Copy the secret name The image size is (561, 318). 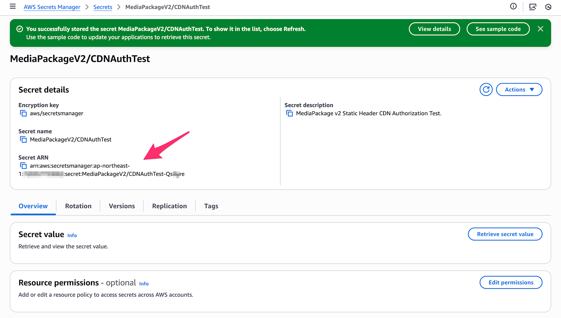(23, 140)
